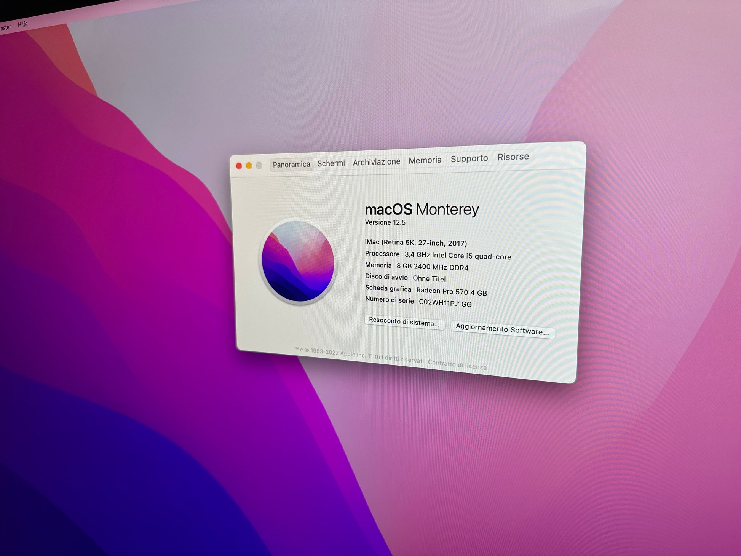Click the serial number C02WH11PJ1GG
Screen dimensions: 741x556
pyautogui.click(x=445, y=303)
